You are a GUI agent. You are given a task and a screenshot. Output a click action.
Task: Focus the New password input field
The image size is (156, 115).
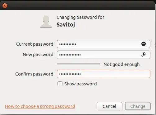coord(103,55)
